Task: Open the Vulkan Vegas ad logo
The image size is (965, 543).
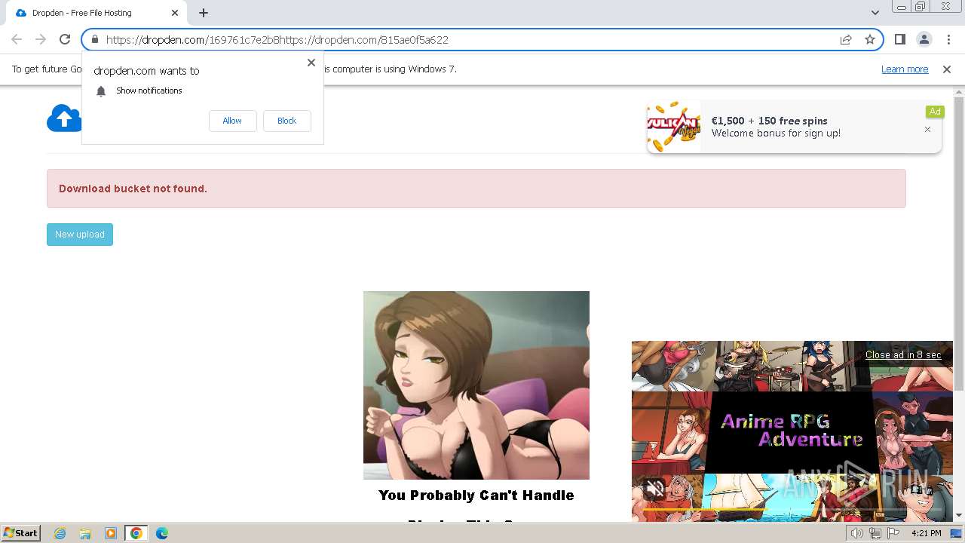Action: [x=674, y=127]
